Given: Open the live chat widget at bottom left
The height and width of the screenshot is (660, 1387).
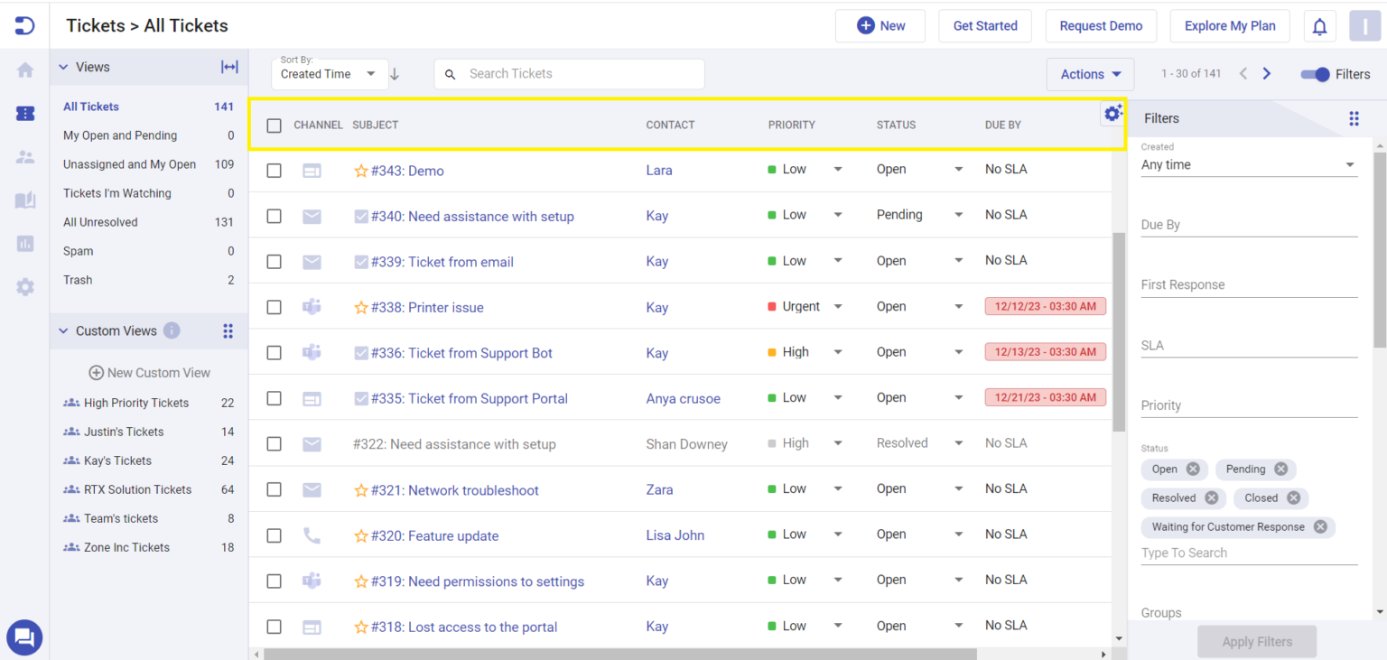Looking at the screenshot, I should (24, 637).
